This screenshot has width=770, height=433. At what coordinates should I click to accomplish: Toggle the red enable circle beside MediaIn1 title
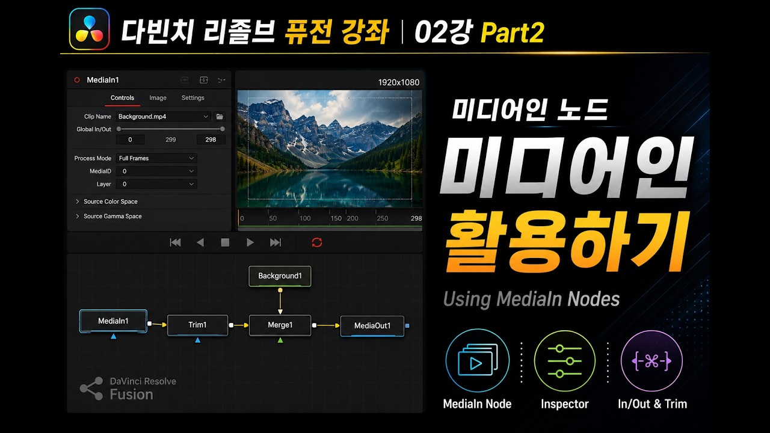pyautogui.click(x=76, y=80)
